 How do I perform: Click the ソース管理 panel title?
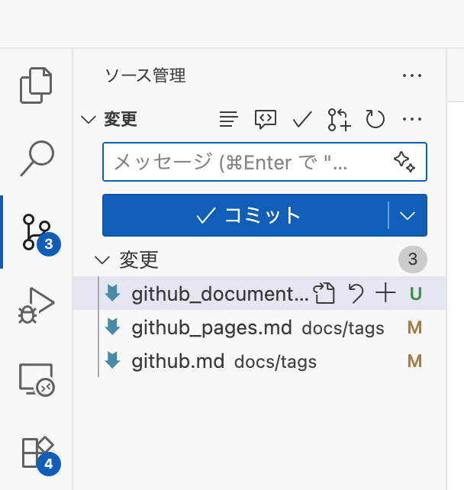[145, 76]
